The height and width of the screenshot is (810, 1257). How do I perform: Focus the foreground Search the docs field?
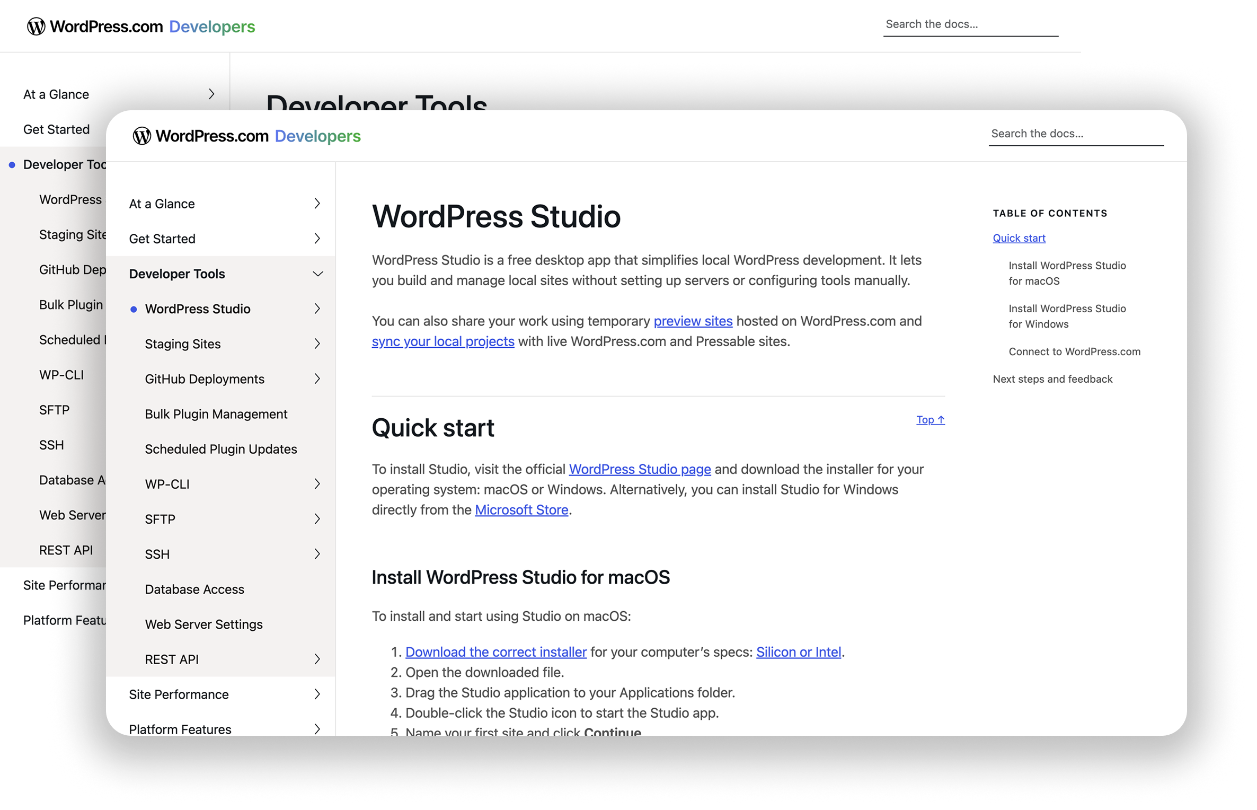pyautogui.click(x=1075, y=134)
